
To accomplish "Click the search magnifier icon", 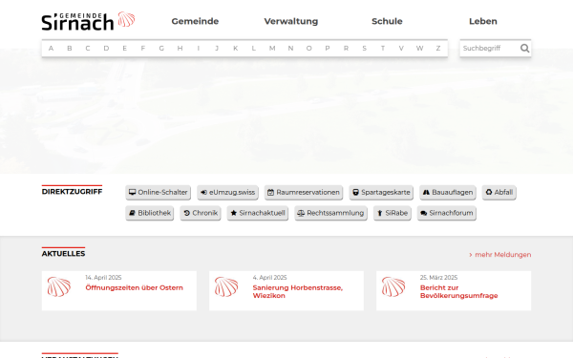I will pyautogui.click(x=524, y=49).
